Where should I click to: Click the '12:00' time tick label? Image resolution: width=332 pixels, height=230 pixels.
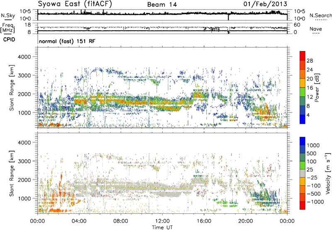point(162,221)
